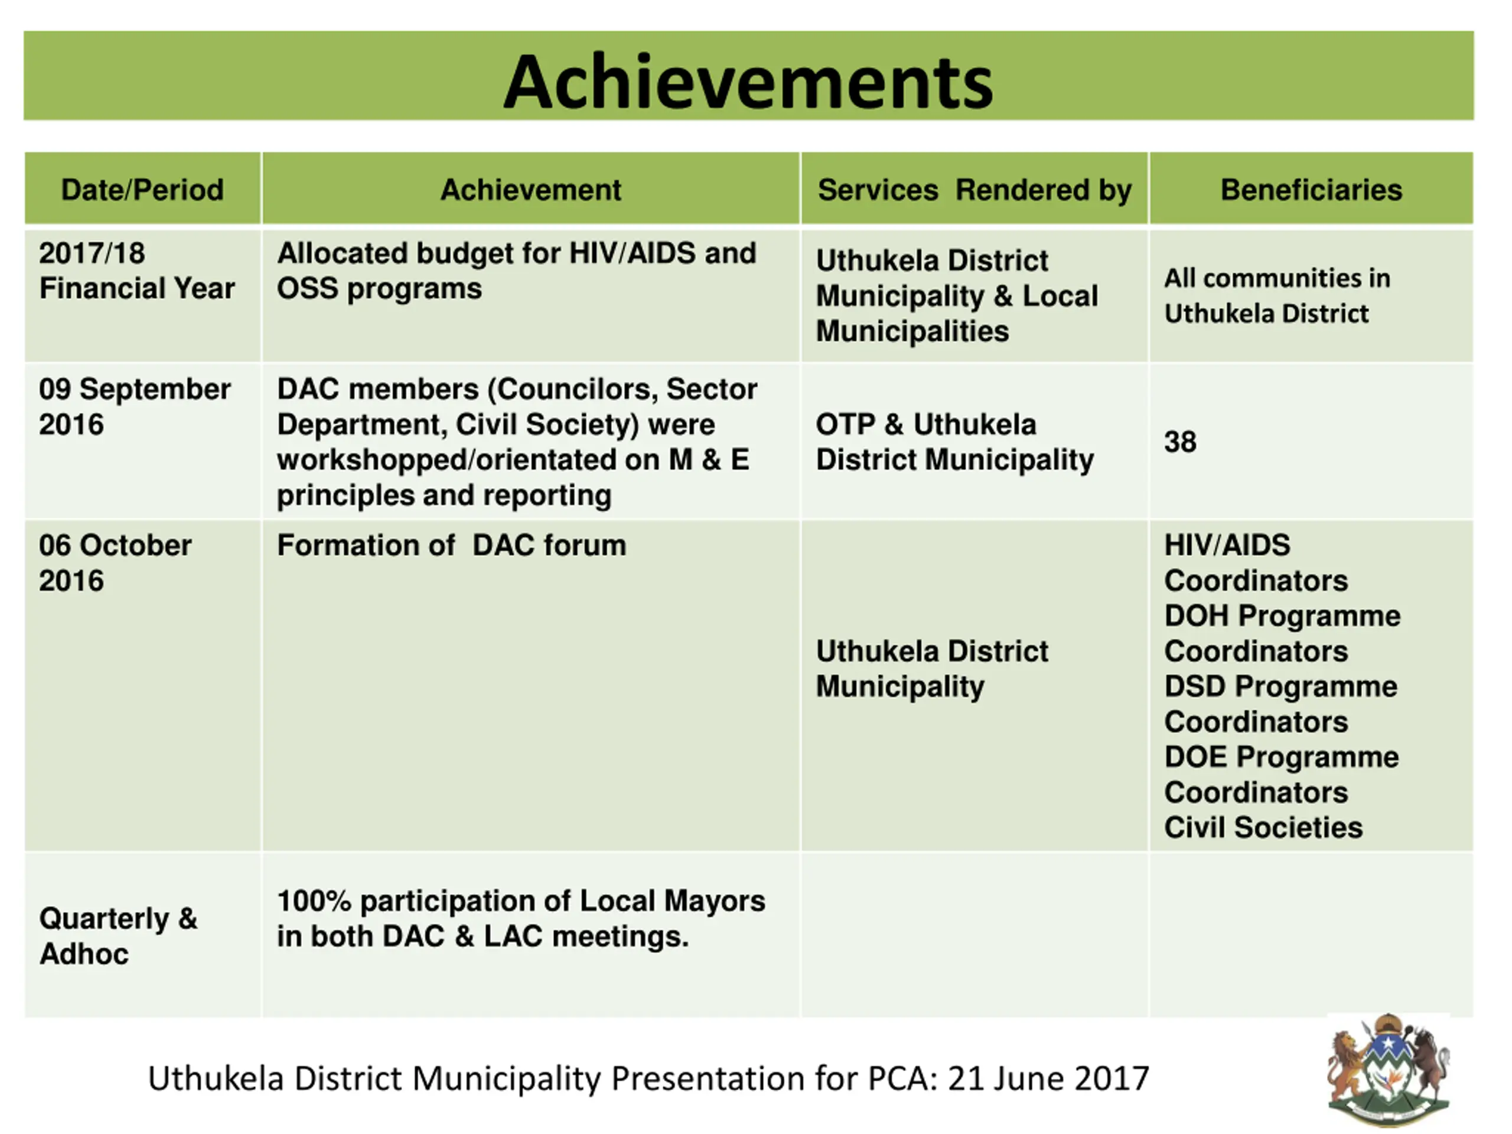Viewport: 1512px width, 1134px height.
Task: Click DAC members workshopped achievement text
Action: point(516,442)
